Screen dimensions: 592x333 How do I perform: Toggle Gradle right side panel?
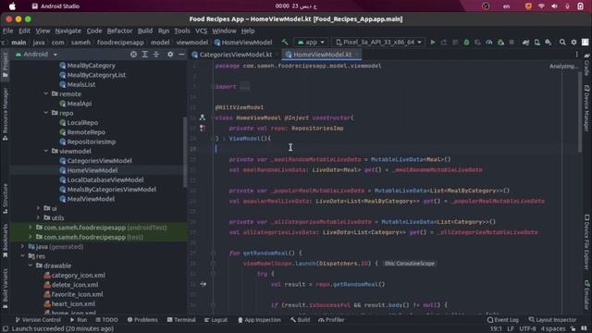coord(586,64)
